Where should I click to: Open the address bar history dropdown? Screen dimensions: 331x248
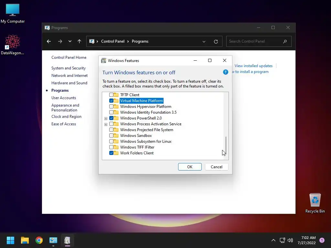204,42
